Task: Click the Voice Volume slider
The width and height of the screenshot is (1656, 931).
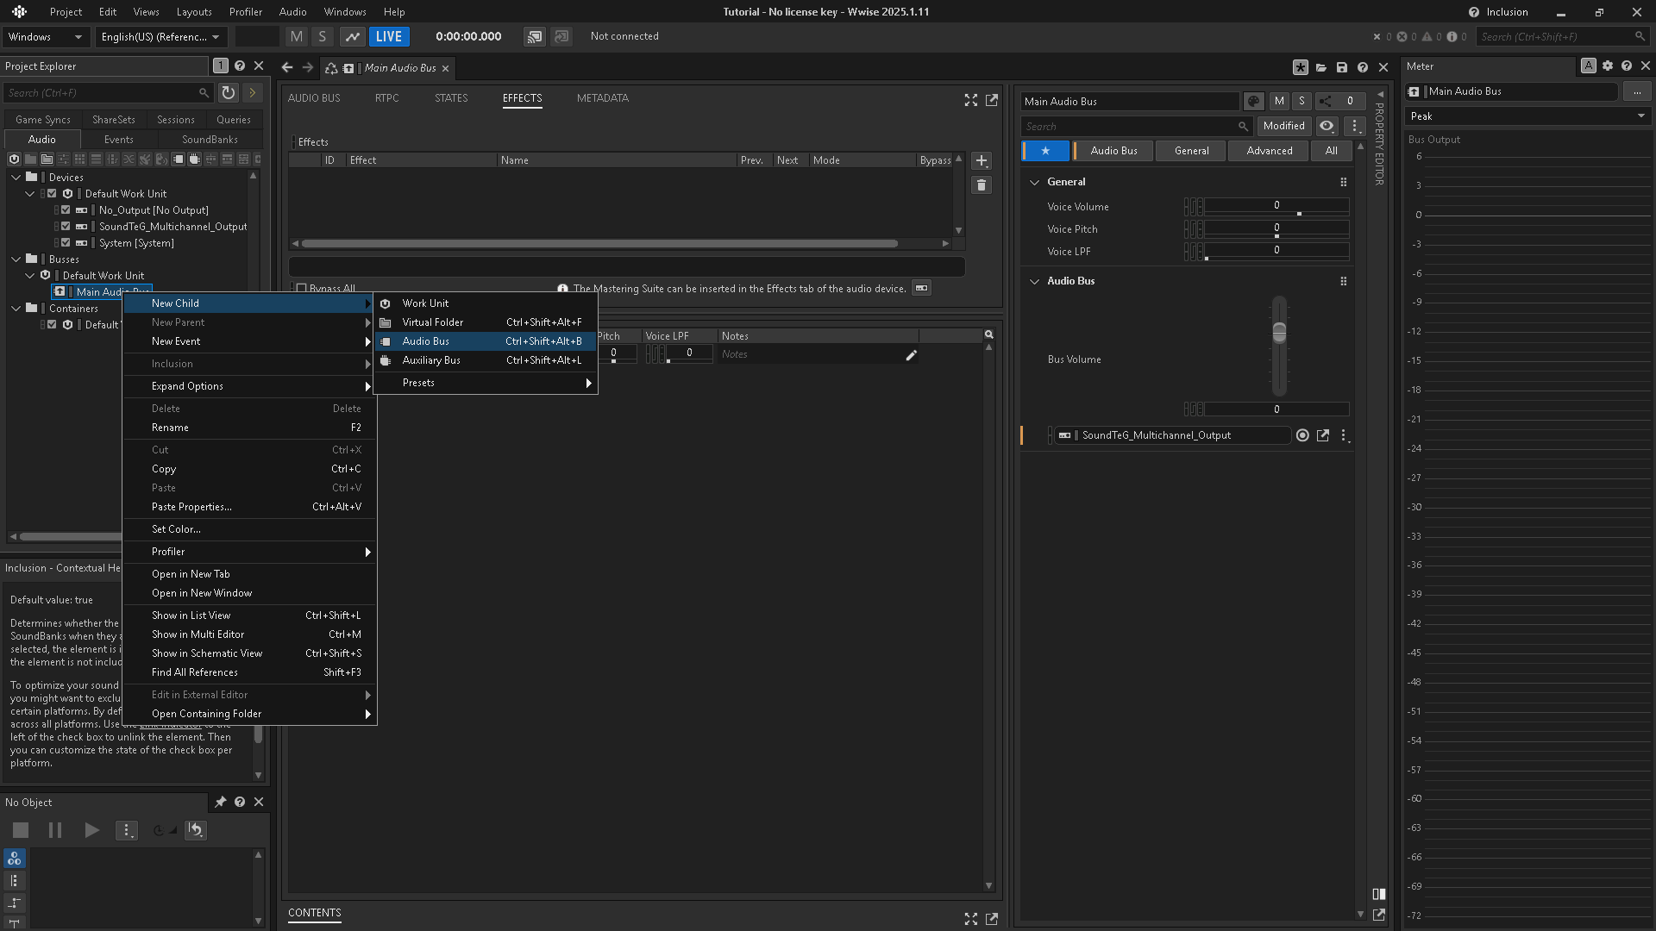Action: pos(1276,207)
